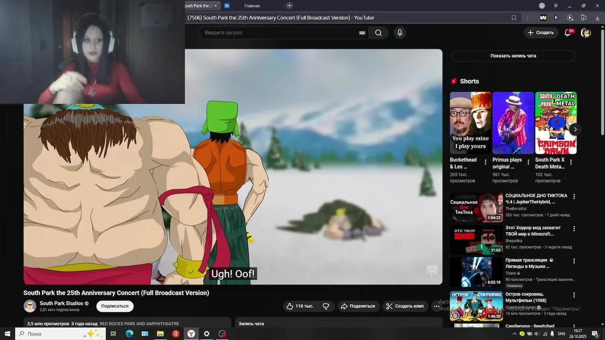
Task: Open Windows Settings gear on the taskbar
Action: [207, 334]
